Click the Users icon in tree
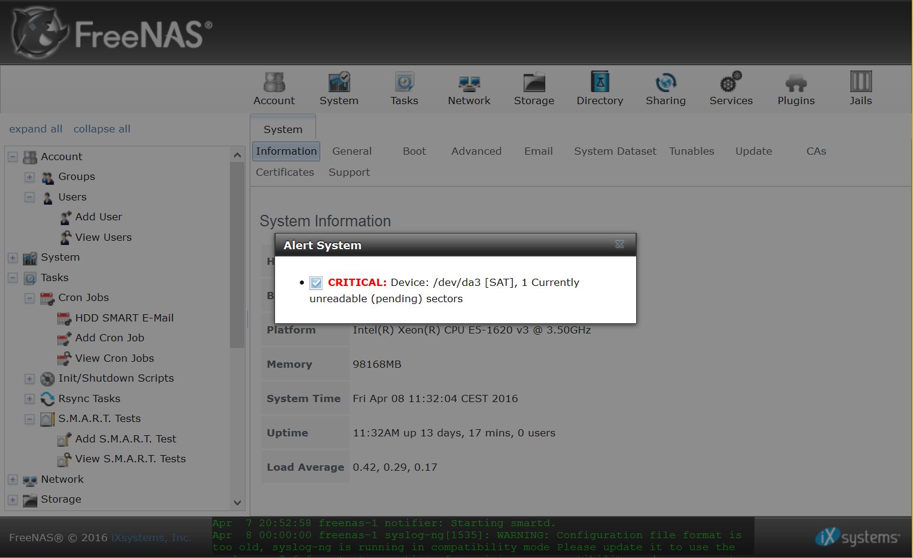The width and height of the screenshot is (913, 558). 48,197
